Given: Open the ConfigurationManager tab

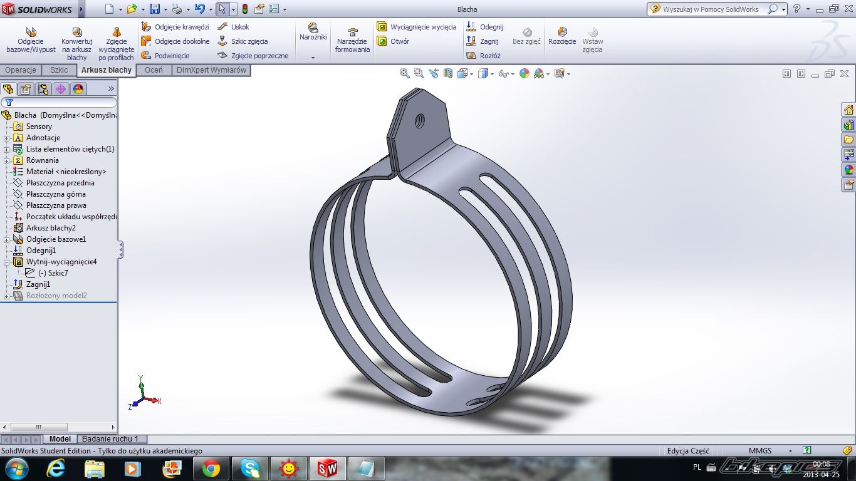Looking at the screenshot, I should point(43,89).
